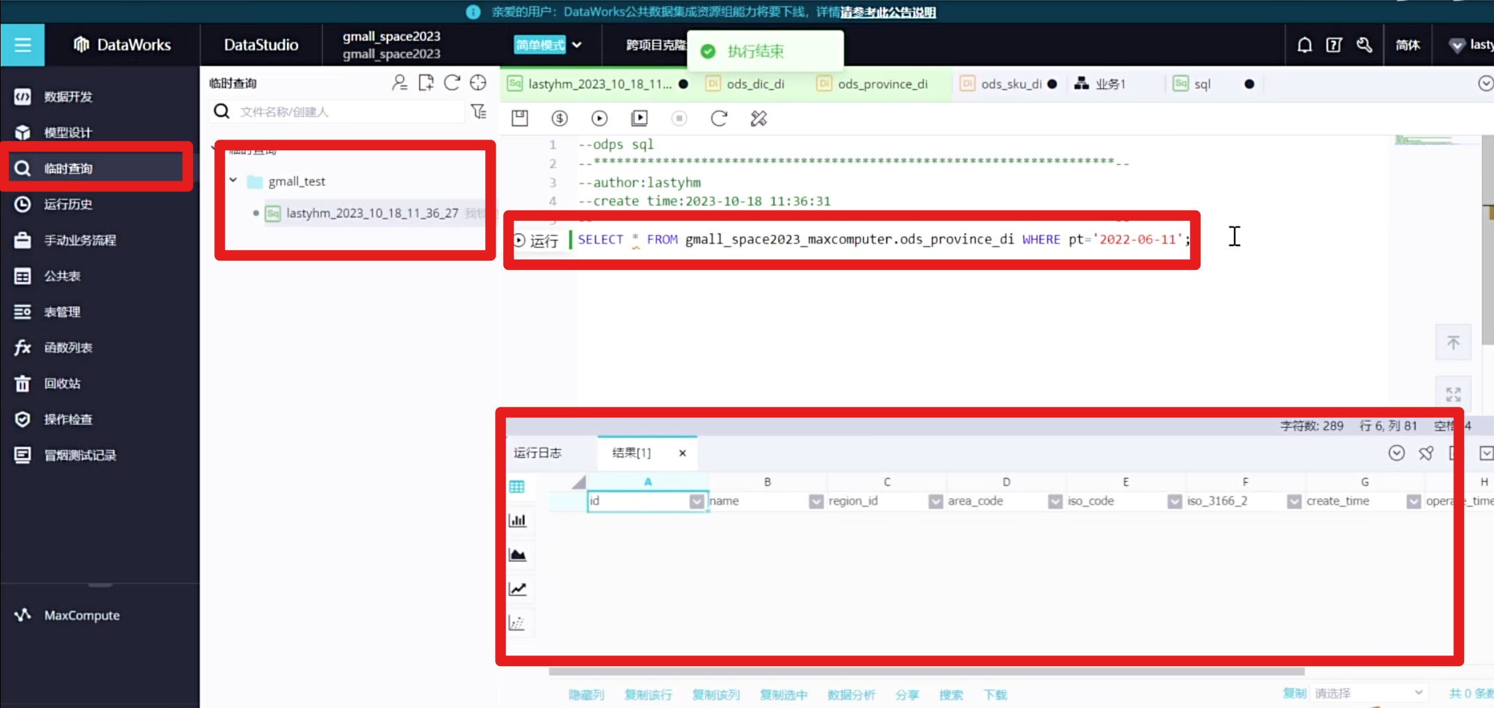1494x708 pixels.
Task: Locate current file with the target icon
Action: click(x=478, y=82)
